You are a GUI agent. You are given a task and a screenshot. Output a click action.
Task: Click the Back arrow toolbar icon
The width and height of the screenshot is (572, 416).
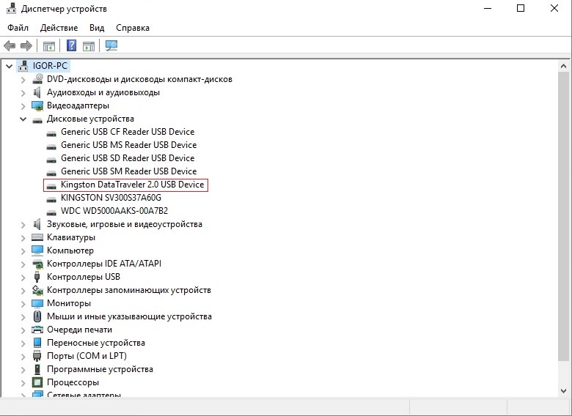pos(10,46)
